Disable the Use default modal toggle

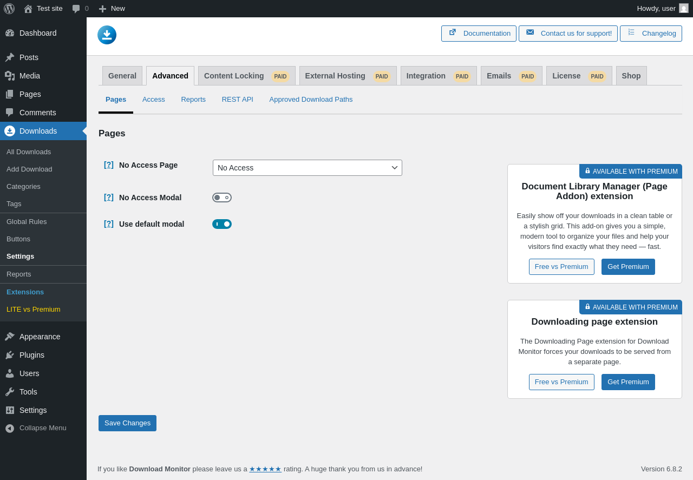pos(222,224)
